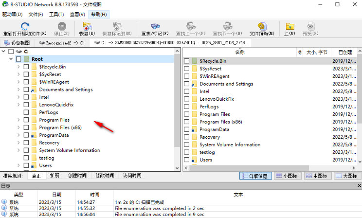Expand the LenovoQuickFix tree node
The width and height of the screenshot is (362, 218).
pyautogui.click(x=18, y=105)
